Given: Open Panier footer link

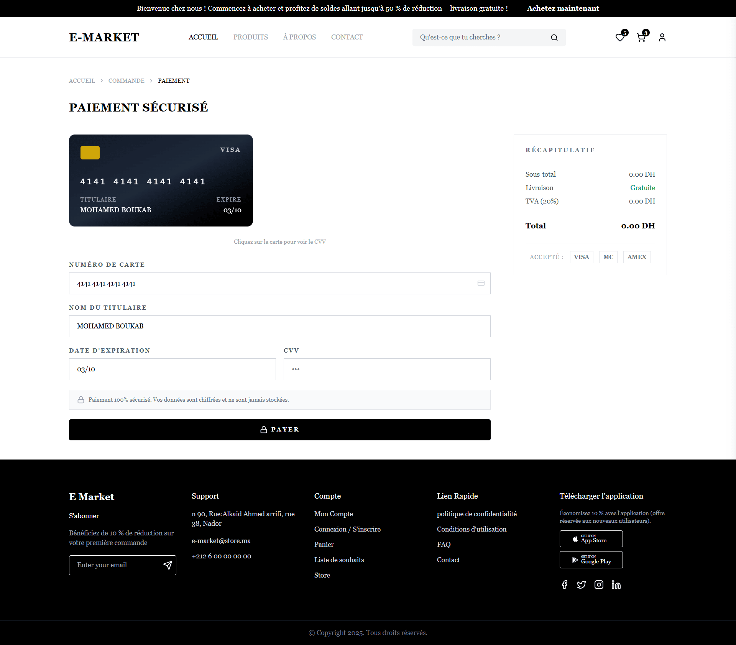Looking at the screenshot, I should pos(324,545).
